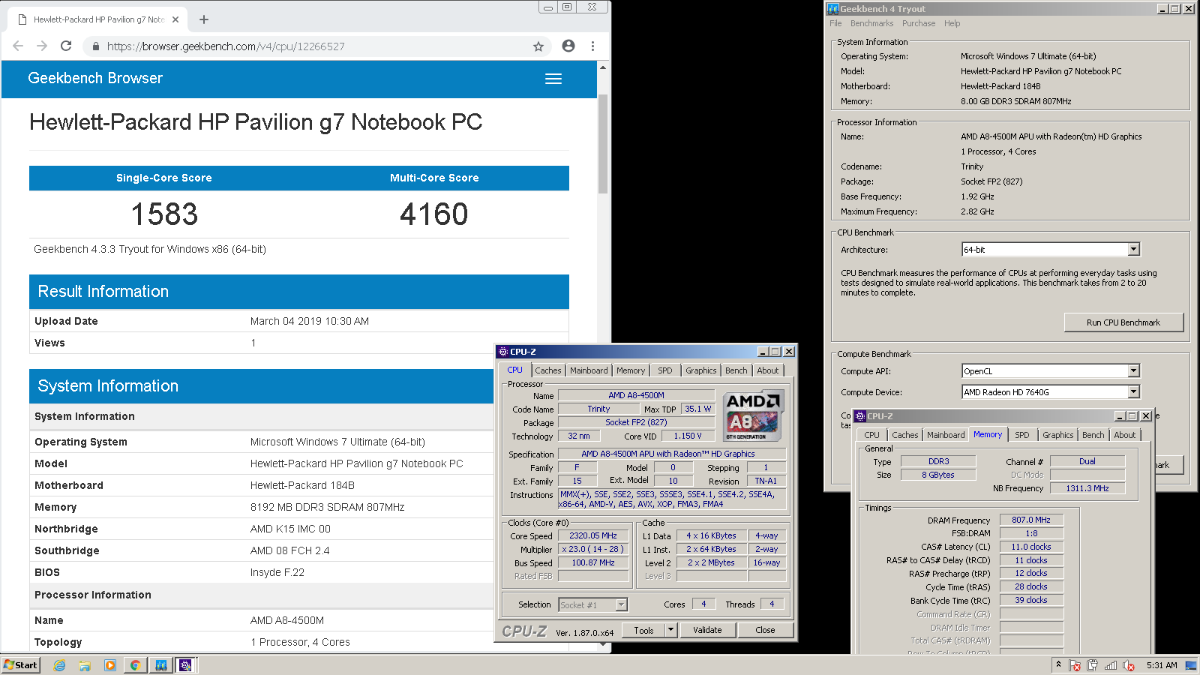Click the Geekbench Browser header link
Screen dimensions: 1200x675
95,78
